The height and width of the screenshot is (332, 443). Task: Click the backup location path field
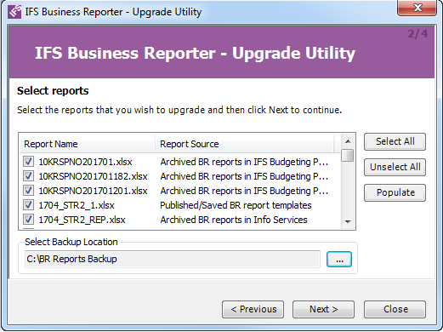pos(173,259)
